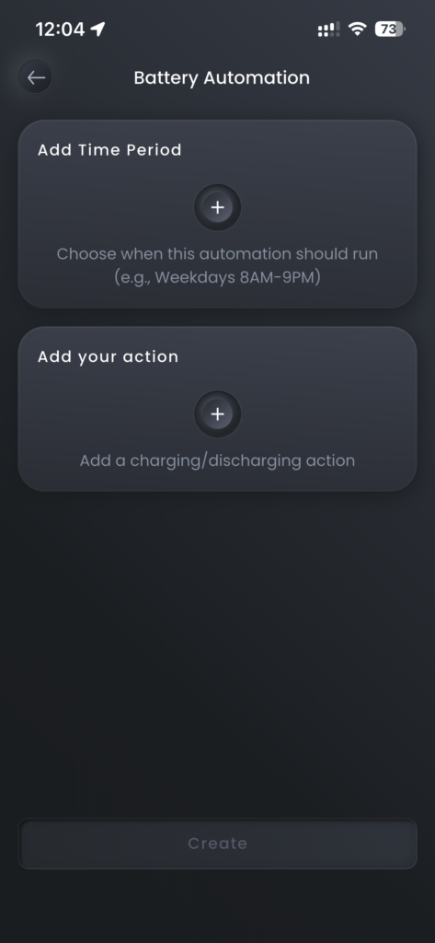Click the Add Time Period heading
Viewport: 435px width, 943px height.
tap(109, 150)
